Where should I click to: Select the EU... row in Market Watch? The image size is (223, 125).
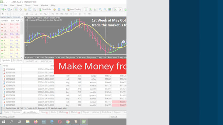10,27
